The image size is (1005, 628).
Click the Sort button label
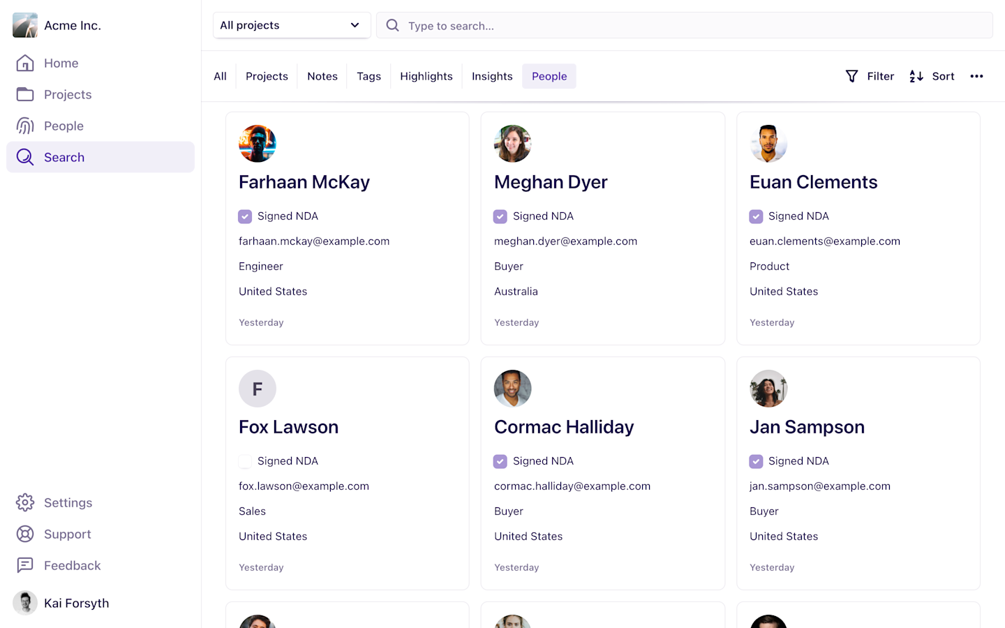[943, 76]
